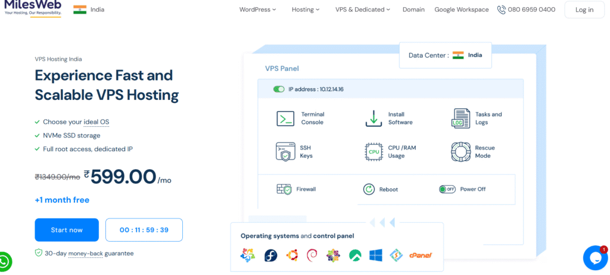Click the 'VPS Panel' heading
Image resolution: width=610 pixels, height=275 pixels.
pyautogui.click(x=282, y=68)
